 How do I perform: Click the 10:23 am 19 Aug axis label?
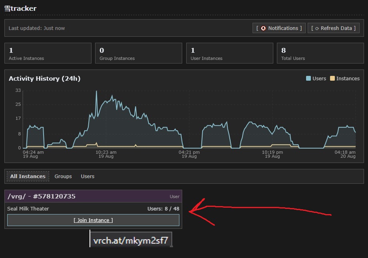(x=106, y=154)
